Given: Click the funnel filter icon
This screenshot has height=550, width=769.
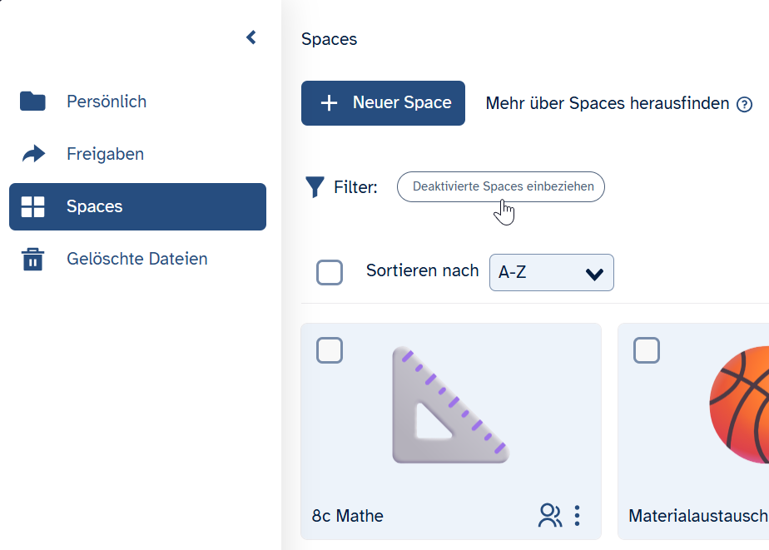Looking at the screenshot, I should coord(315,187).
